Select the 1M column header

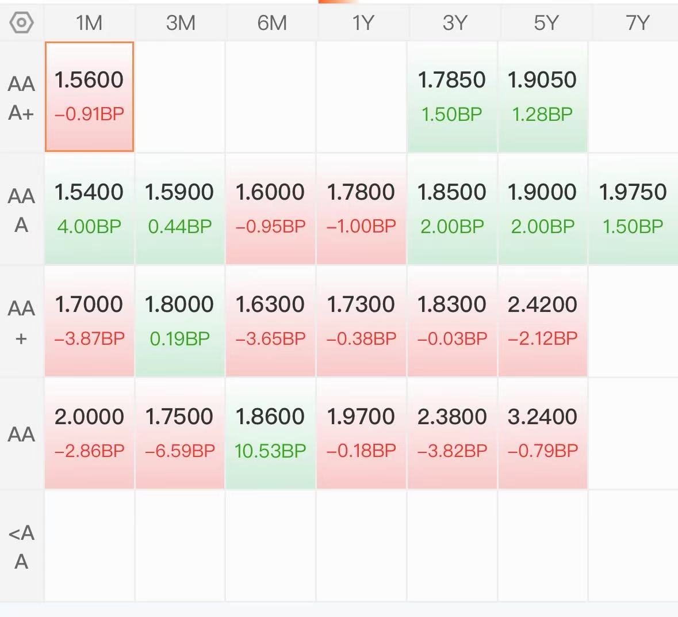pyautogui.click(x=89, y=22)
